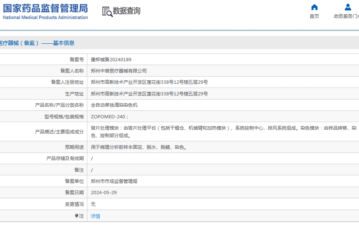The width and height of the screenshot is (359, 225).
Task: Click the home (首页) house icon
Action: [x=314, y=7]
